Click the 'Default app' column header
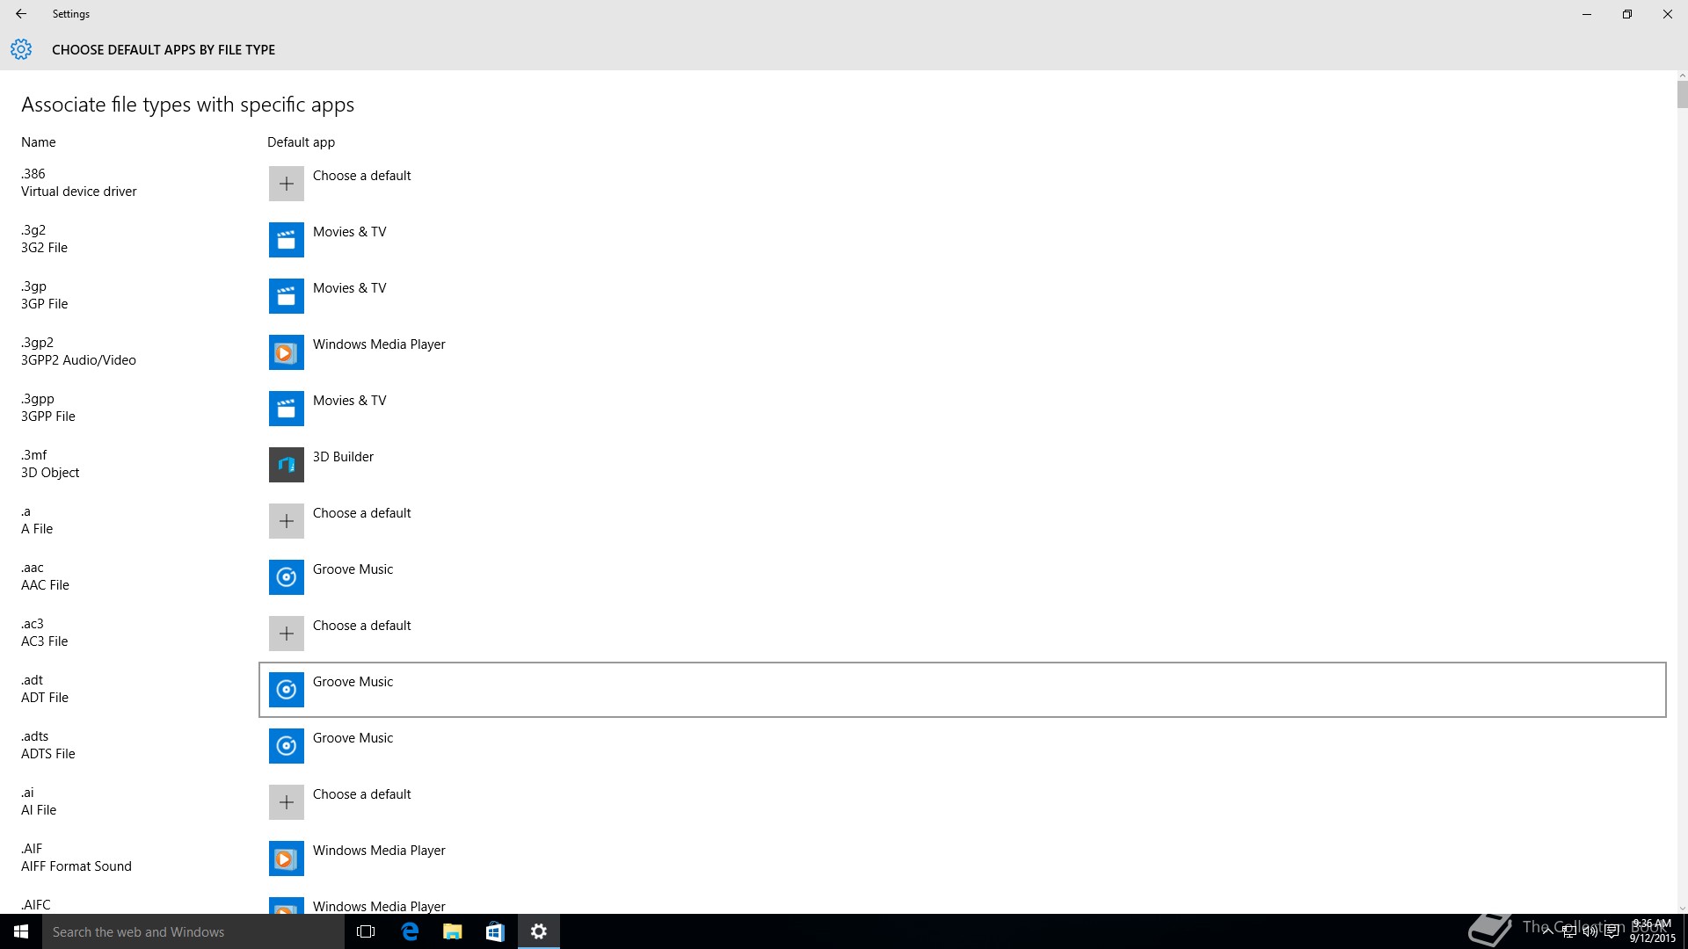This screenshot has width=1688, height=949. [x=301, y=142]
